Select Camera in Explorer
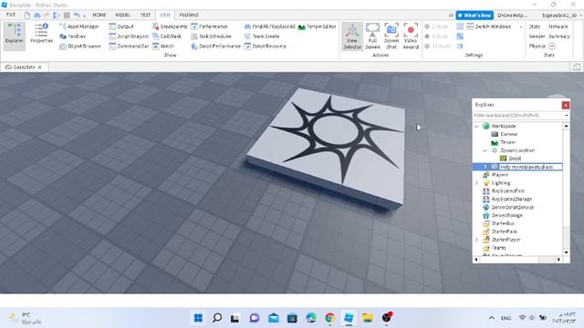 tap(505, 134)
